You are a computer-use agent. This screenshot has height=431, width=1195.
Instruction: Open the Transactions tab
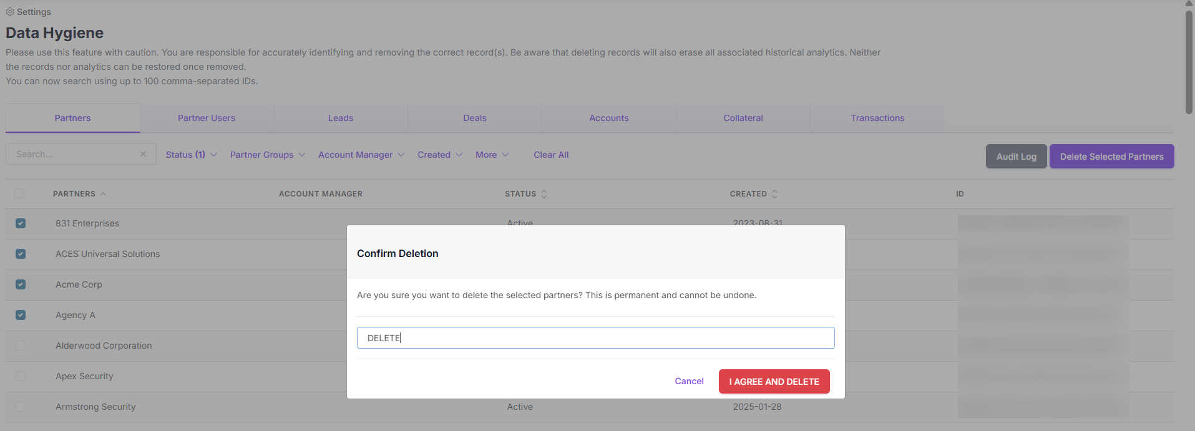pos(877,118)
